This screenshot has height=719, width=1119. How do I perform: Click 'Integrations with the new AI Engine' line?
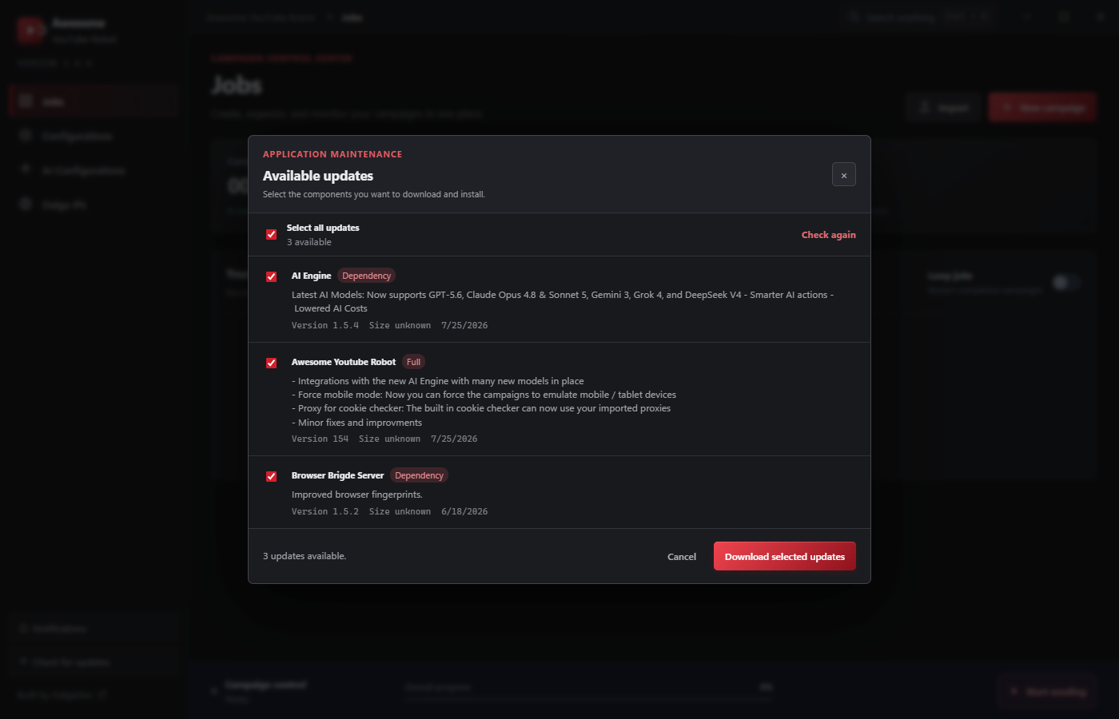point(438,381)
